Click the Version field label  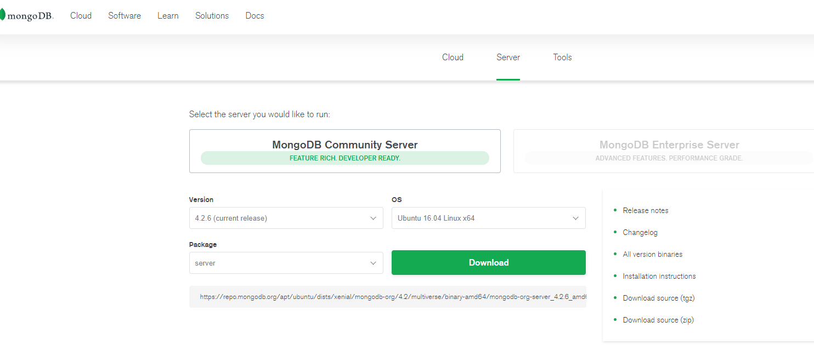pyautogui.click(x=201, y=200)
